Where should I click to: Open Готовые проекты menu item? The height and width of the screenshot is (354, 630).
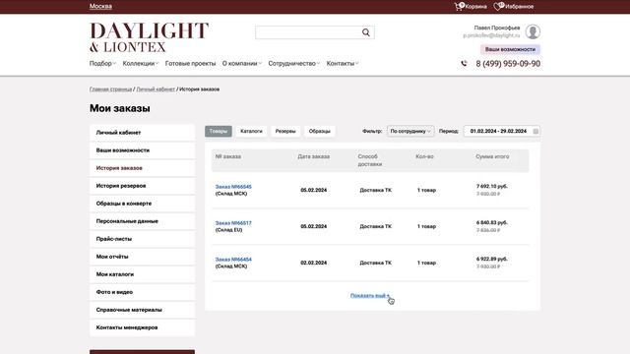pyautogui.click(x=190, y=63)
